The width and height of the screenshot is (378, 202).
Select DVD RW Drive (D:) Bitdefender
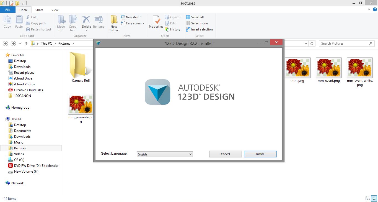coord(36,166)
